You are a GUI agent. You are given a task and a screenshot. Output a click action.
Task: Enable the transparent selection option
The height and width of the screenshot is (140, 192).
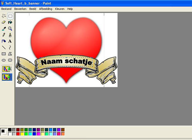[x=7, y=77]
